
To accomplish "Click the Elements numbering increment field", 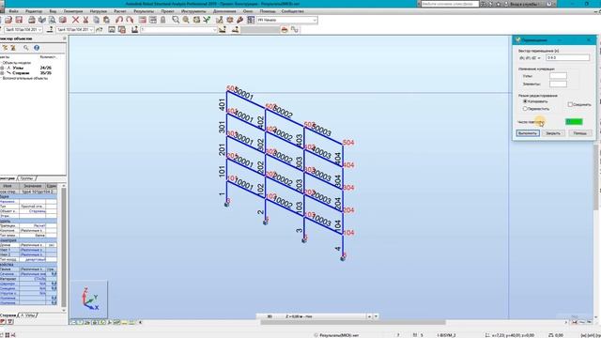I will 558,84.
